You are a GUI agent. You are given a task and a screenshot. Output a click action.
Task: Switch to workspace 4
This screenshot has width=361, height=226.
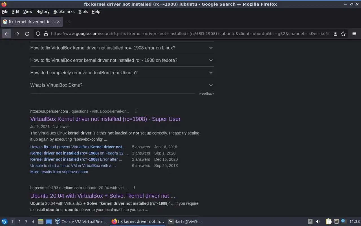coord(33,222)
